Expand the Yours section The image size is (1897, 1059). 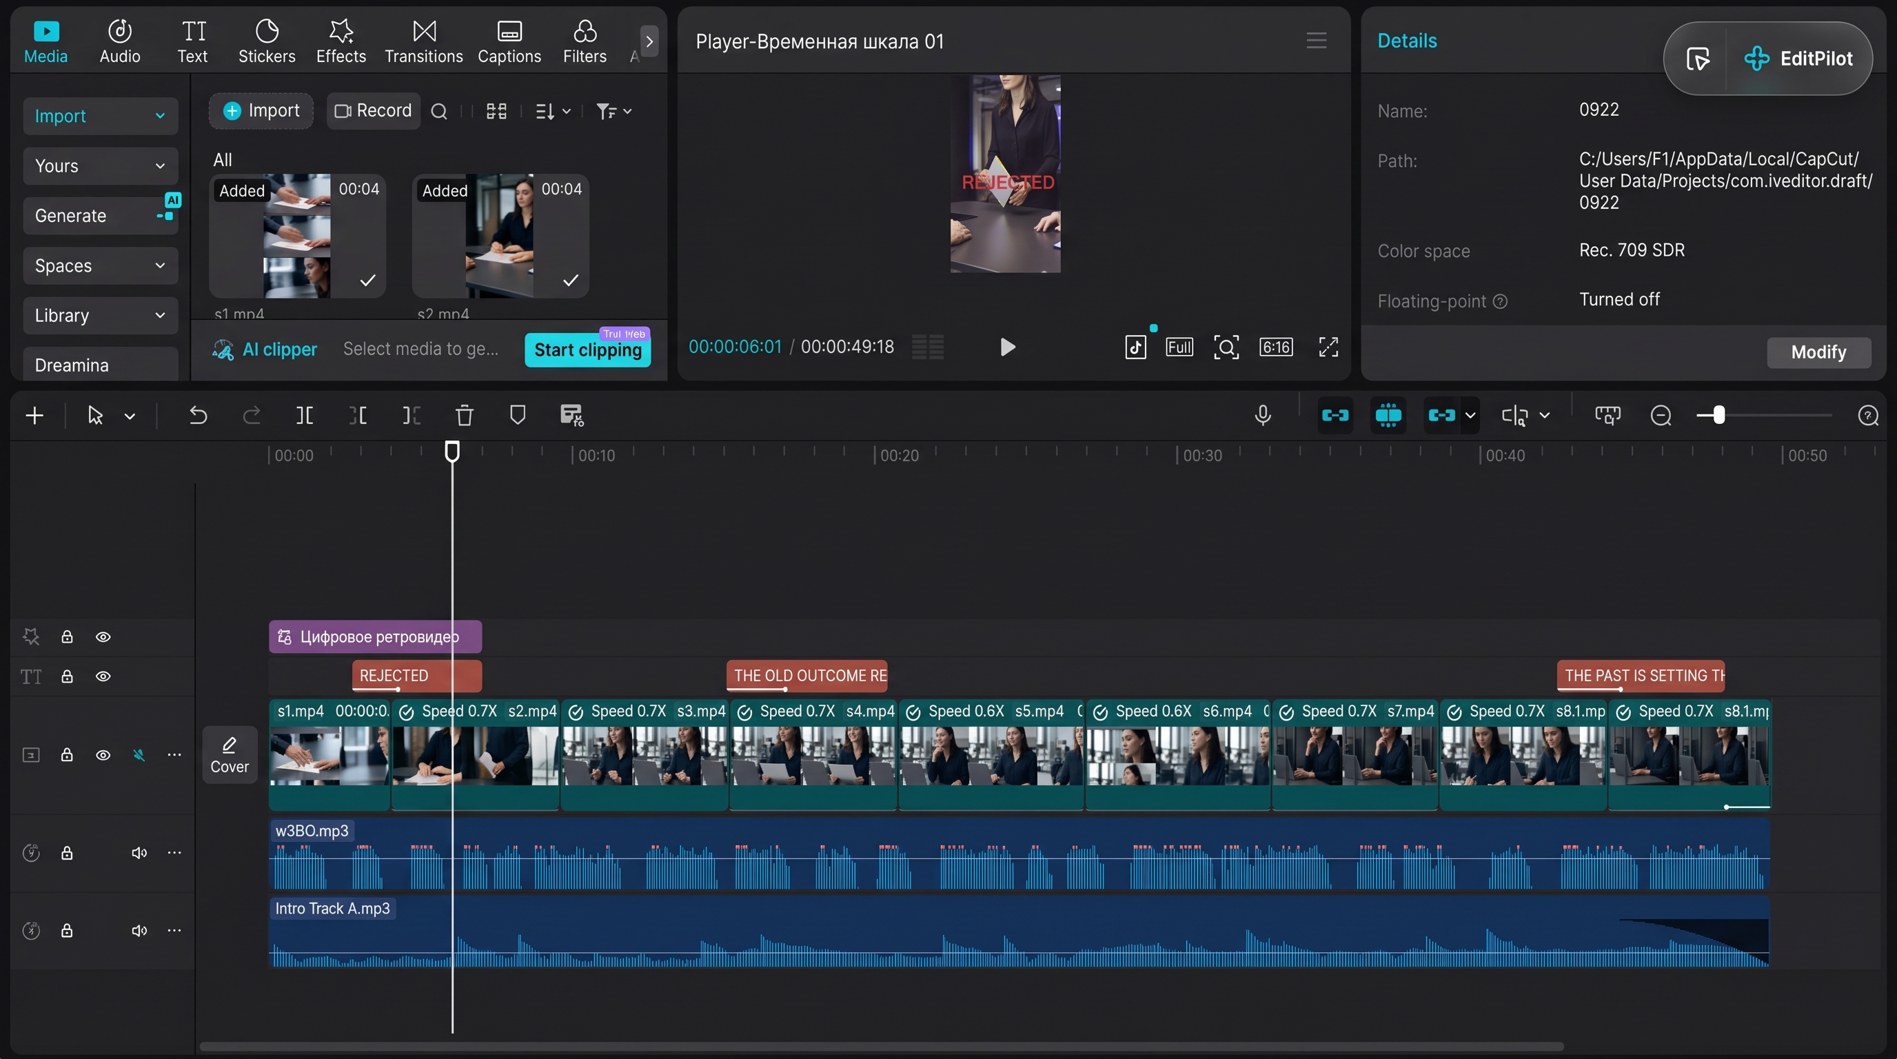pos(100,165)
